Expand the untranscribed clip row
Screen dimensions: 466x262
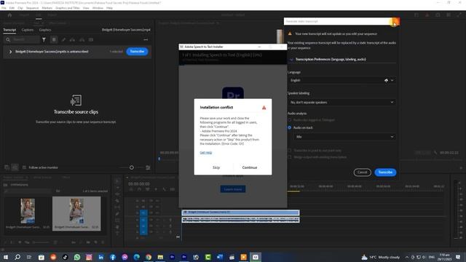[x=10, y=52]
